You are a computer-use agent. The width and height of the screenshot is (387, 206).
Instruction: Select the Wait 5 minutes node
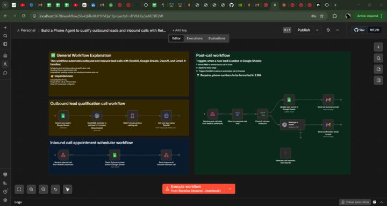pos(132,116)
